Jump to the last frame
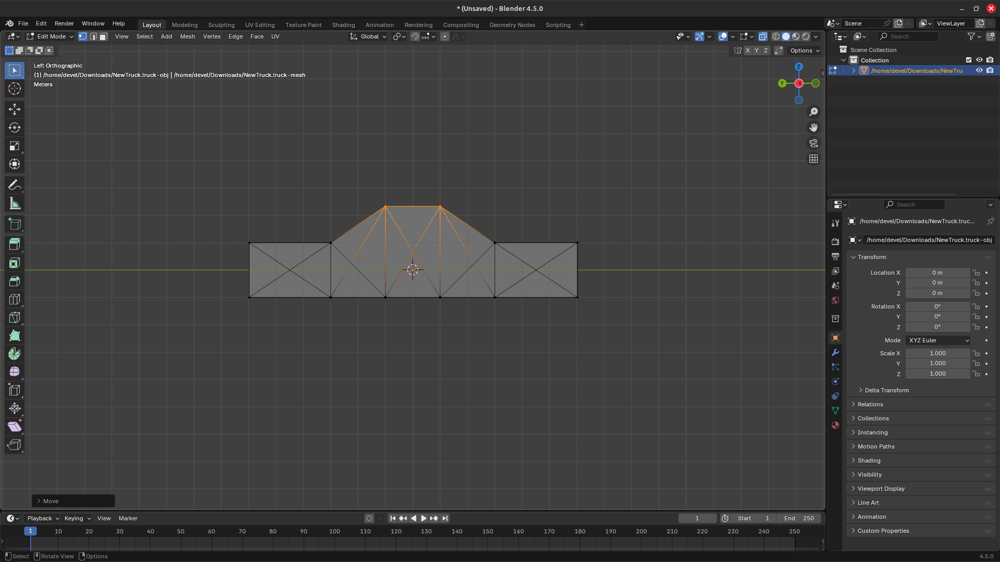The width and height of the screenshot is (1000, 562). click(x=445, y=518)
